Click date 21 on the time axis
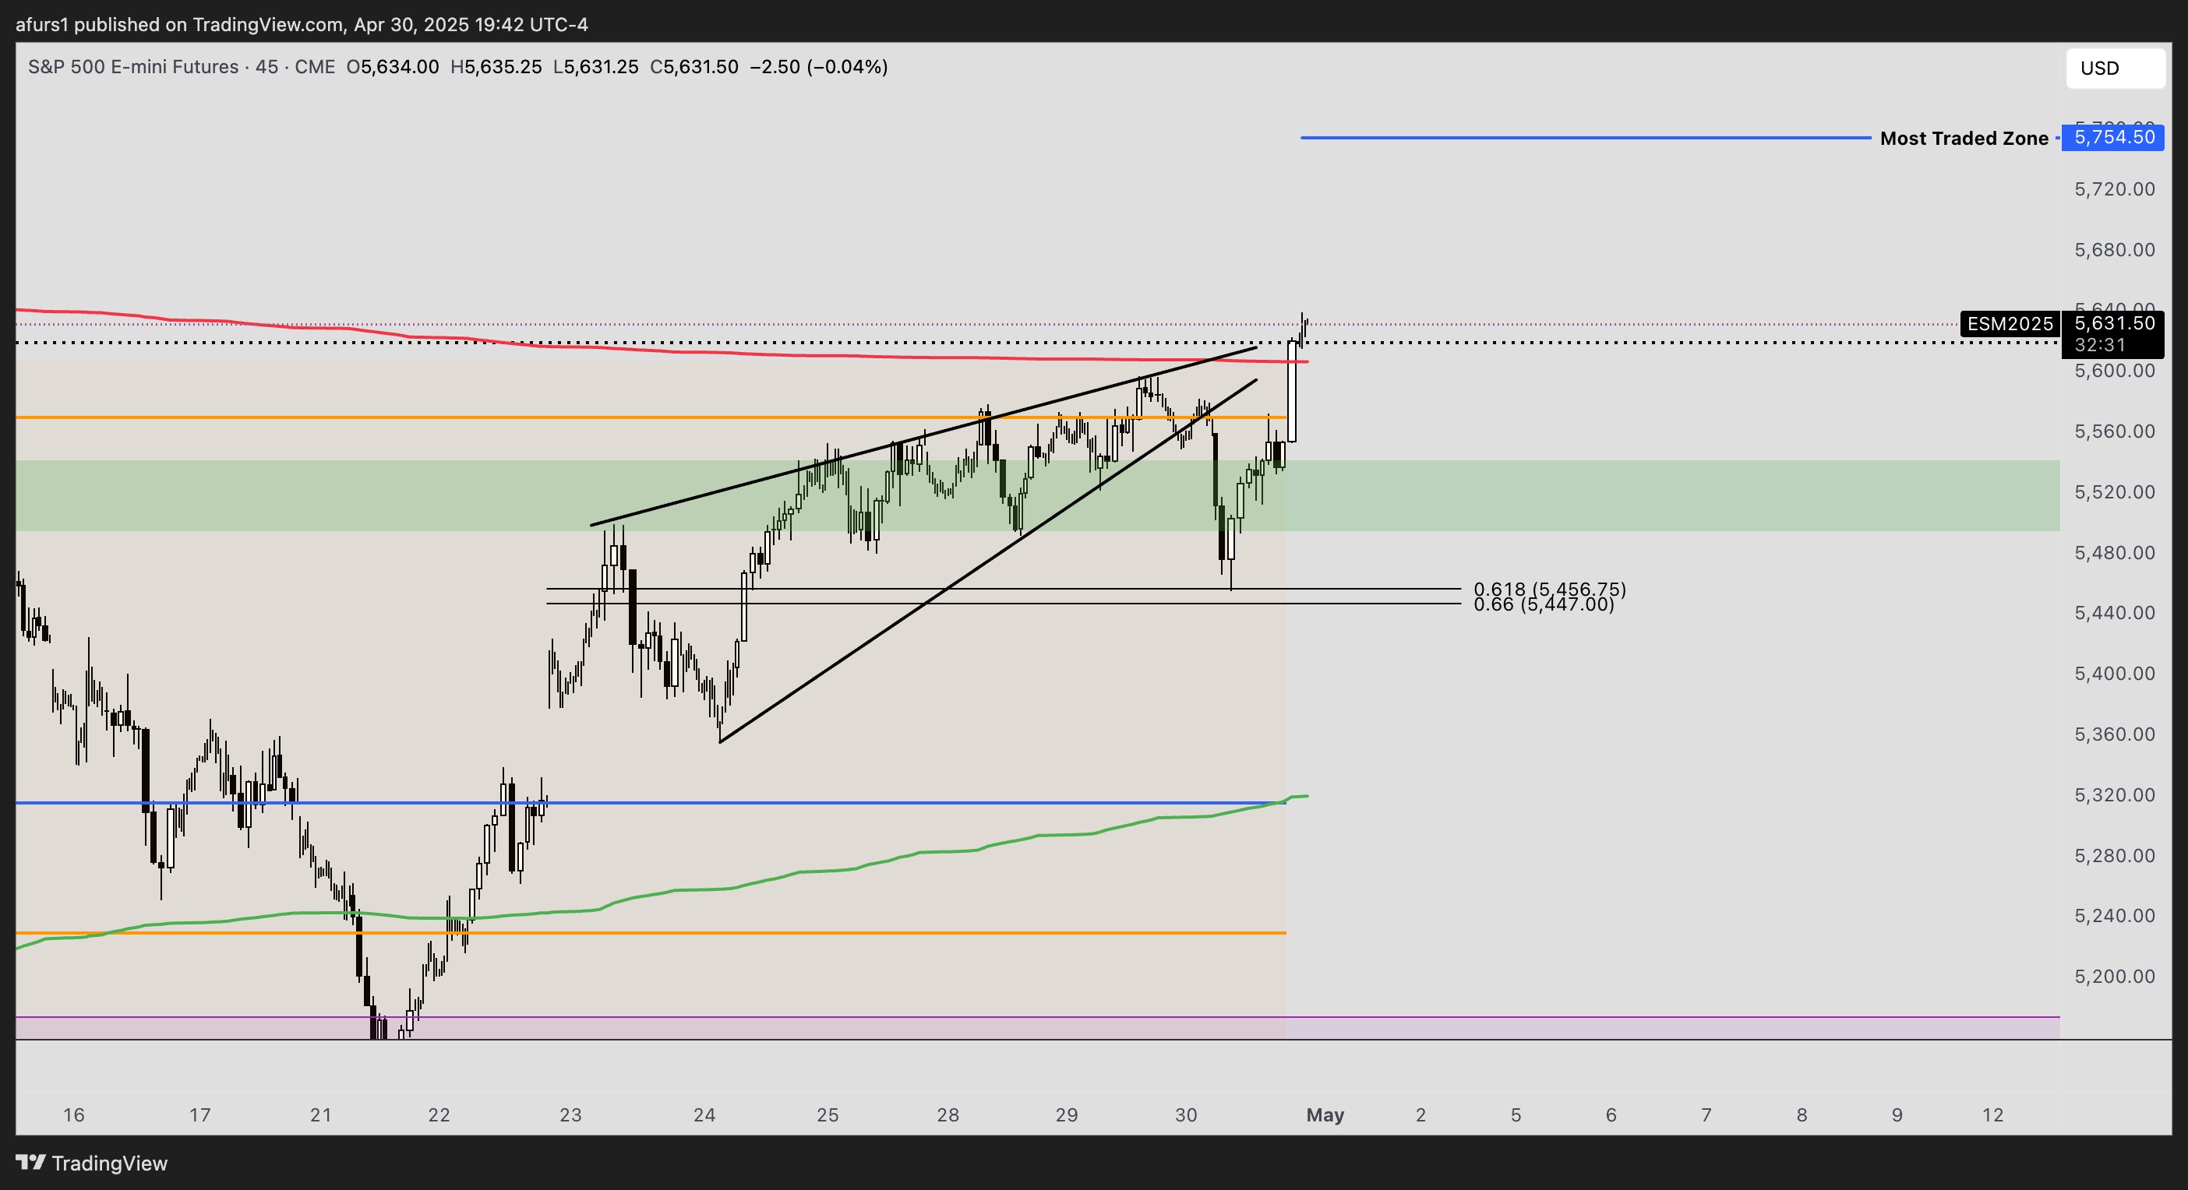The image size is (2188, 1190). (321, 1115)
